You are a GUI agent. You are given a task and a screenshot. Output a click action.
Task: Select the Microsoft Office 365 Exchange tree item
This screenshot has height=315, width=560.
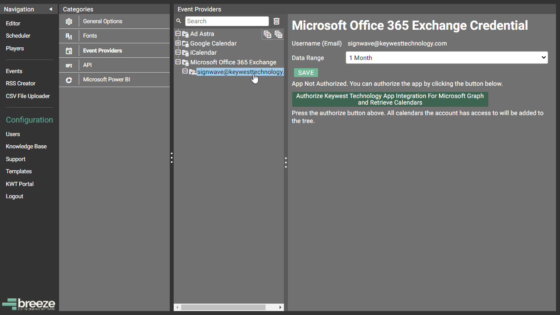[233, 62]
